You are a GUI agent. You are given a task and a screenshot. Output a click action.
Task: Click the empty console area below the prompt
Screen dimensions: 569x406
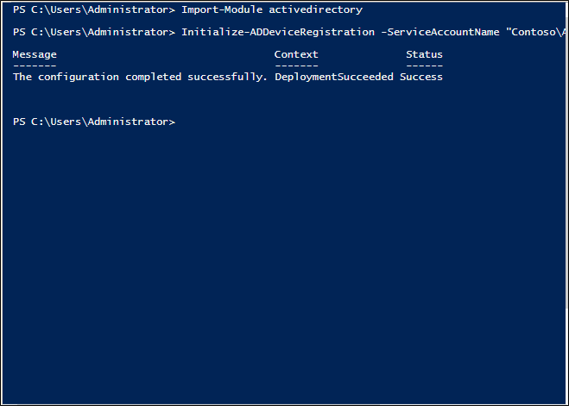point(285,259)
